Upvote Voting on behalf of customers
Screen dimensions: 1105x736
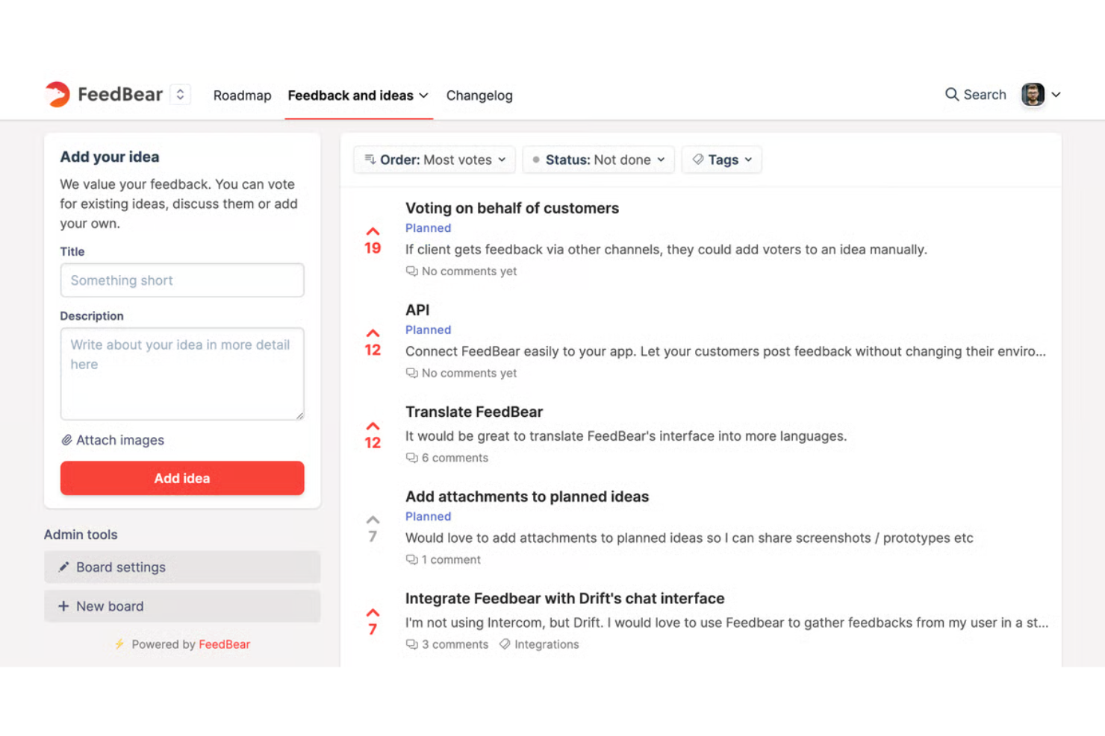[x=373, y=231]
